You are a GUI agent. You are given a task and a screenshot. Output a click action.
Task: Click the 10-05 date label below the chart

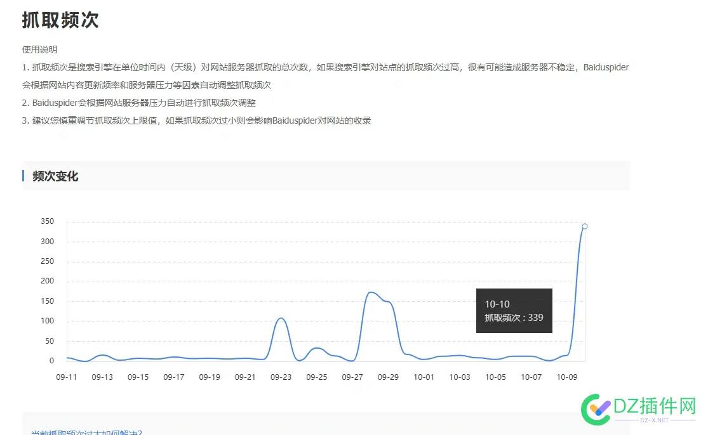coord(496,377)
